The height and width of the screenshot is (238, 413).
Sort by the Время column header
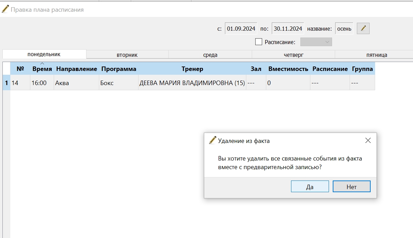pyautogui.click(x=42, y=69)
